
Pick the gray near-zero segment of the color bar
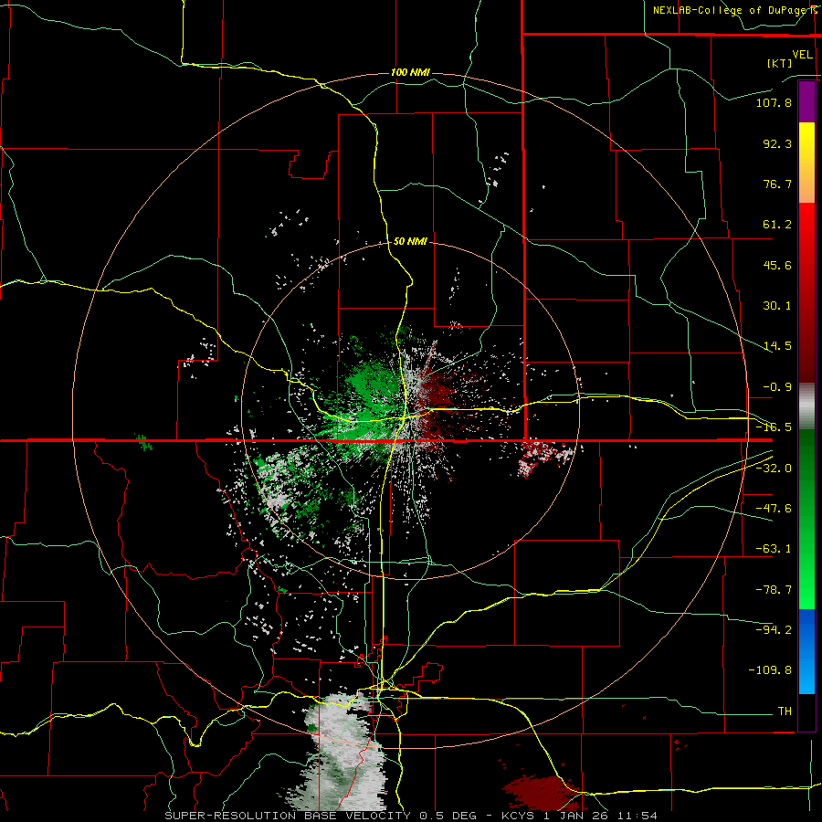(x=806, y=406)
